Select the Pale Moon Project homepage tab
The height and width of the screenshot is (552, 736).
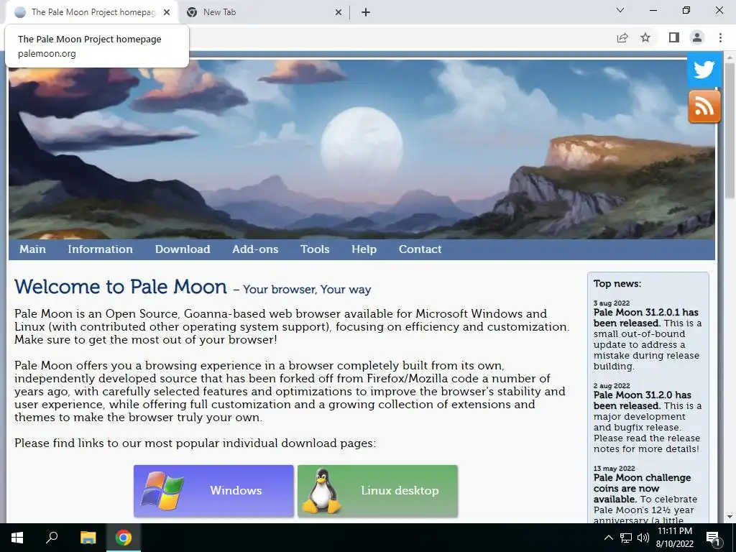[x=92, y=13]
